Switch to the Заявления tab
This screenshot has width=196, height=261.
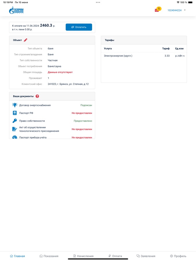(146, 256)
